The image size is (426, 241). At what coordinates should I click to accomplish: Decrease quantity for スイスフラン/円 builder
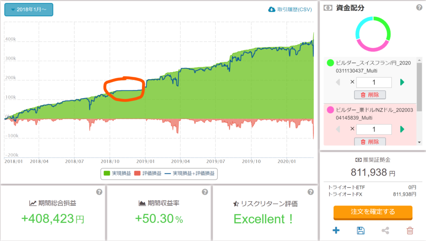tap(337, 82)
